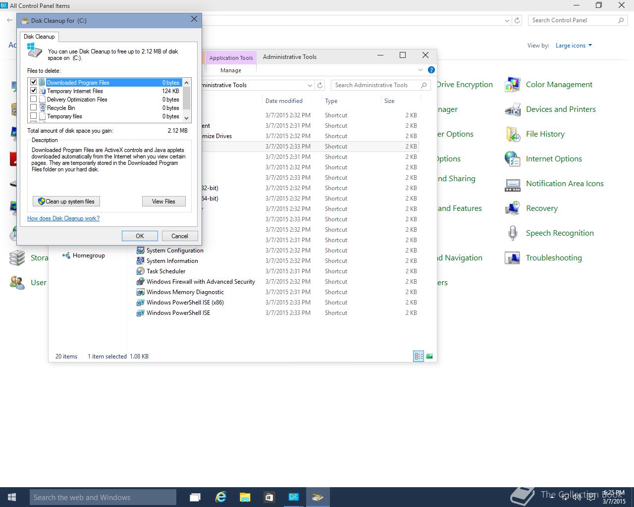634x507 pixels.
Task: Click Windows Firewall with Advanced Security icon
Action: (x=141, y=282)
